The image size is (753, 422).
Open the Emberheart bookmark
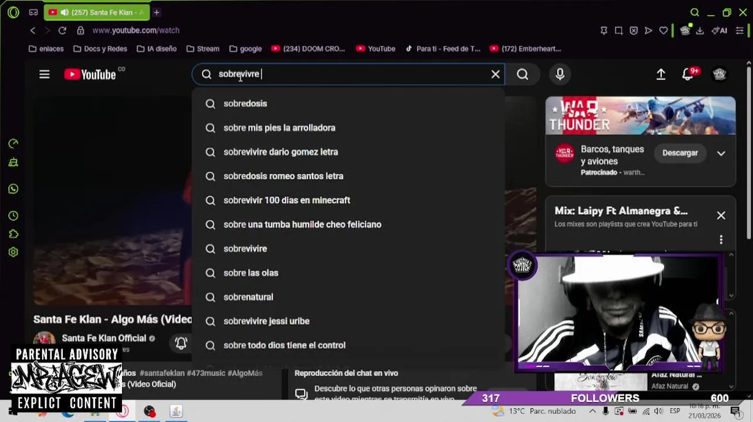[x=525, y=49]
